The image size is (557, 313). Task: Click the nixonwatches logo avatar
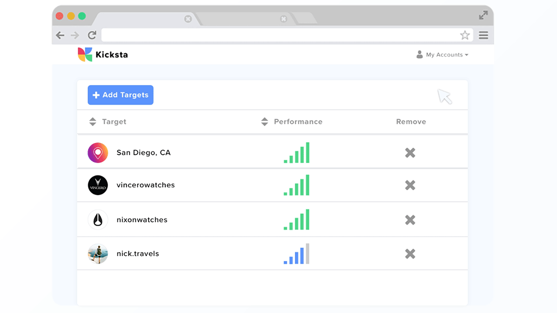(98, 220)
